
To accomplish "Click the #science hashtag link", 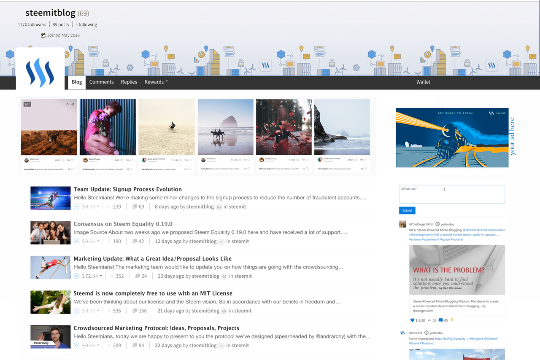I will [415, 239].
